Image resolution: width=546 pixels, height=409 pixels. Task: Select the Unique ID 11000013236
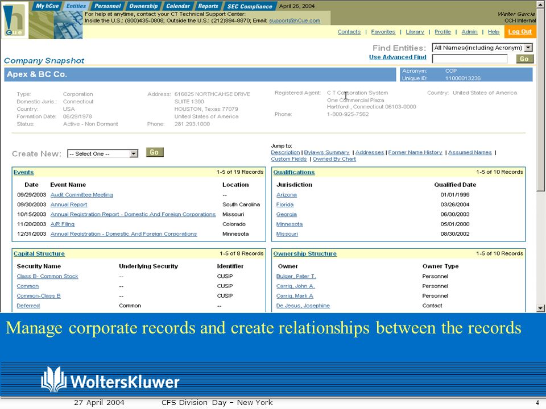(463, 78)
